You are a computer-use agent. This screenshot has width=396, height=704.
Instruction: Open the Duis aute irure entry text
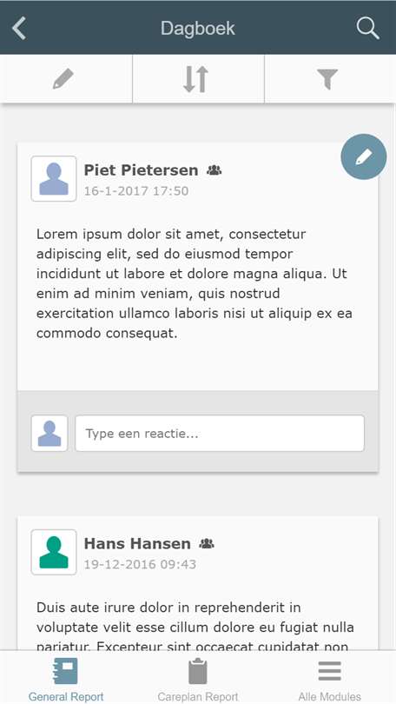[195, 627]
